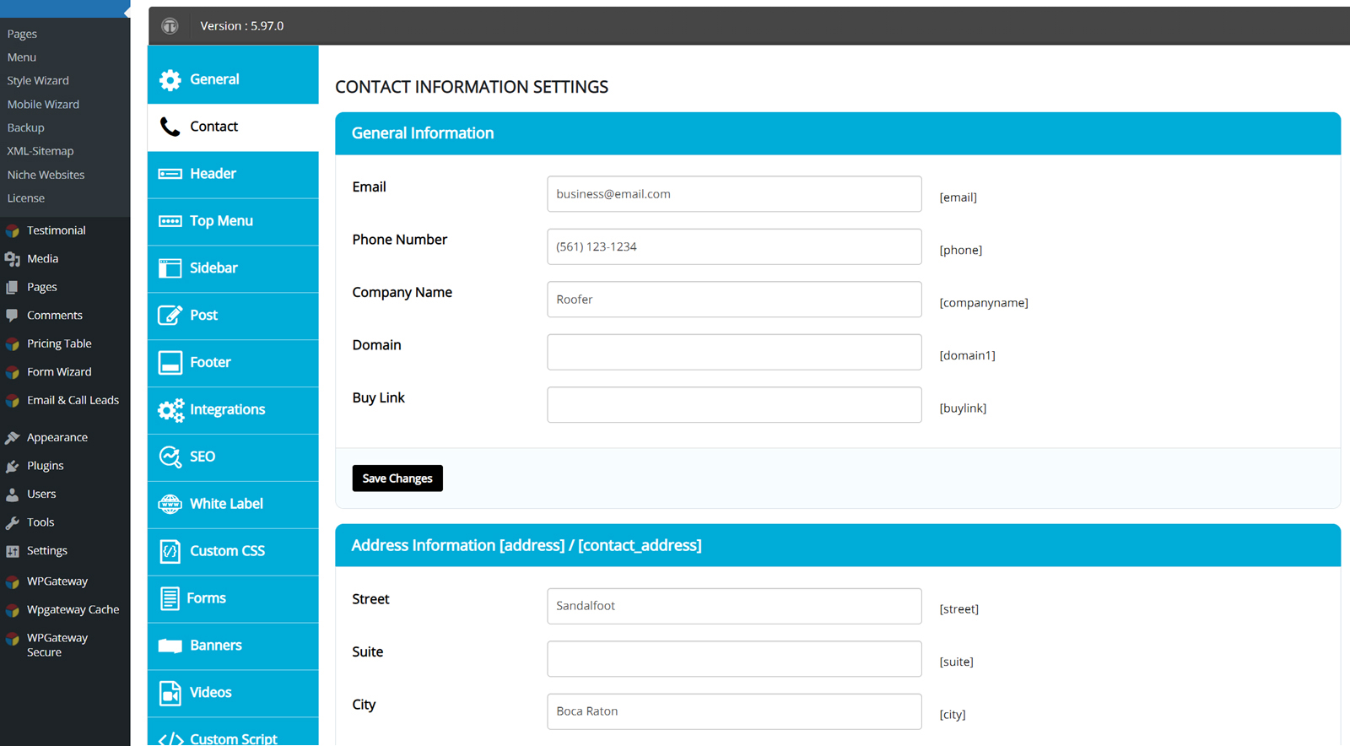The image size is (1350, 746).
Task: Open the Top Menu settings tab
Action: [221, 221]
